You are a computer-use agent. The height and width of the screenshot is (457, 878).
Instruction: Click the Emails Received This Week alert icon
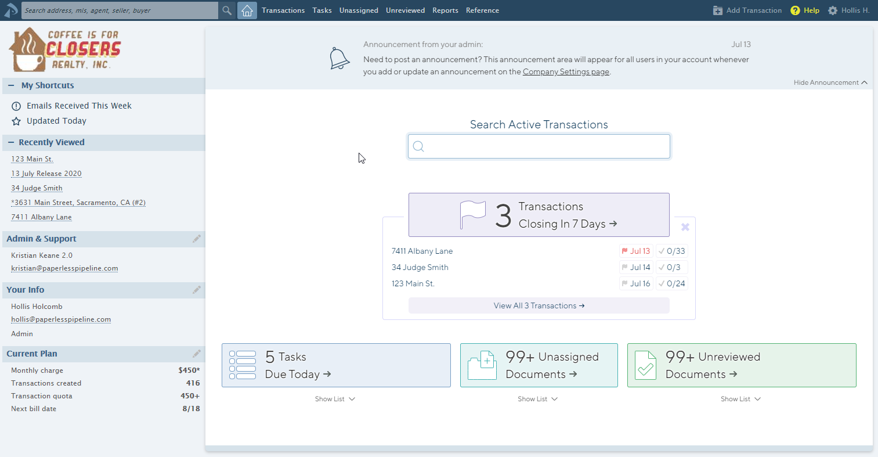tap(16, 106)
